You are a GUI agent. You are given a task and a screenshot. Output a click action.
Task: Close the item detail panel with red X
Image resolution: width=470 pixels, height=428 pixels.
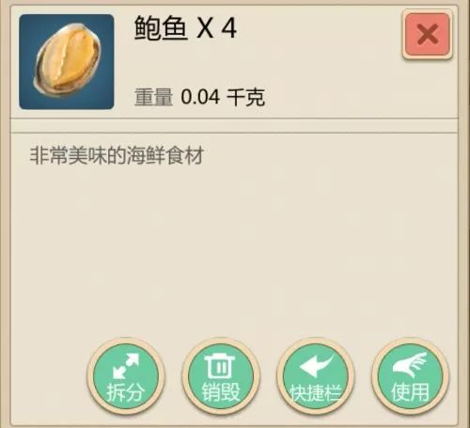(x=428, y=35)
